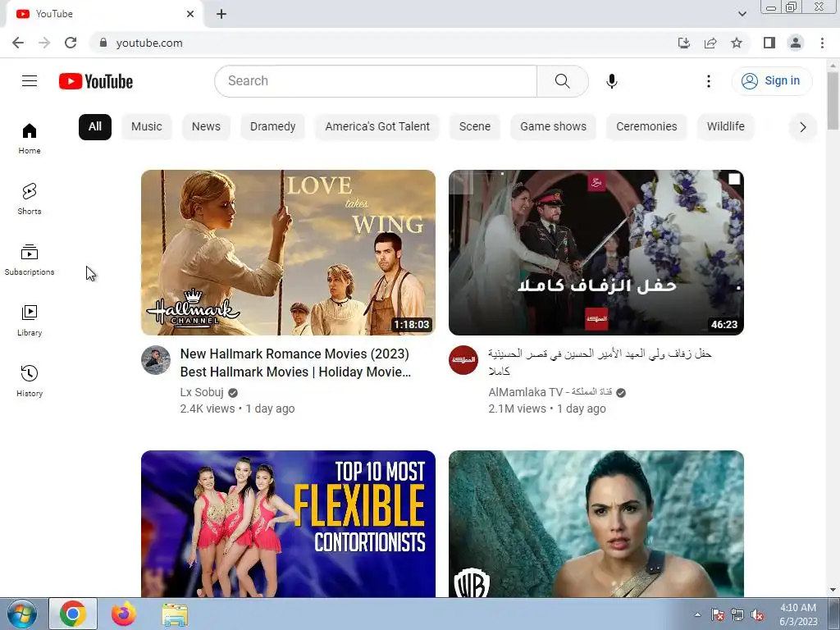Screen dimensions: 840x630
Task: Open Lx Sobuj channel name
Action: click(x=202, y=392)
